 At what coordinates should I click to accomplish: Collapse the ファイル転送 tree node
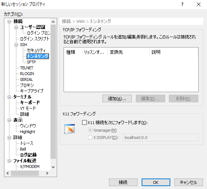coord(9,161)
